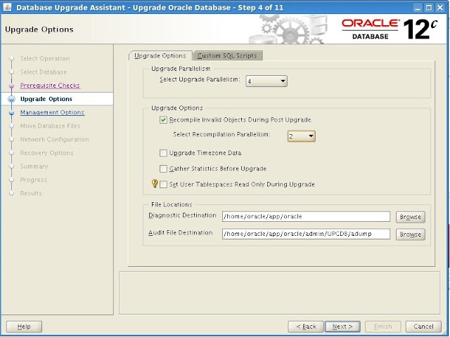450x337 pixels.
Task: Click the tablespaces read-only warning hint icon
Action: [x=155, y=183]
